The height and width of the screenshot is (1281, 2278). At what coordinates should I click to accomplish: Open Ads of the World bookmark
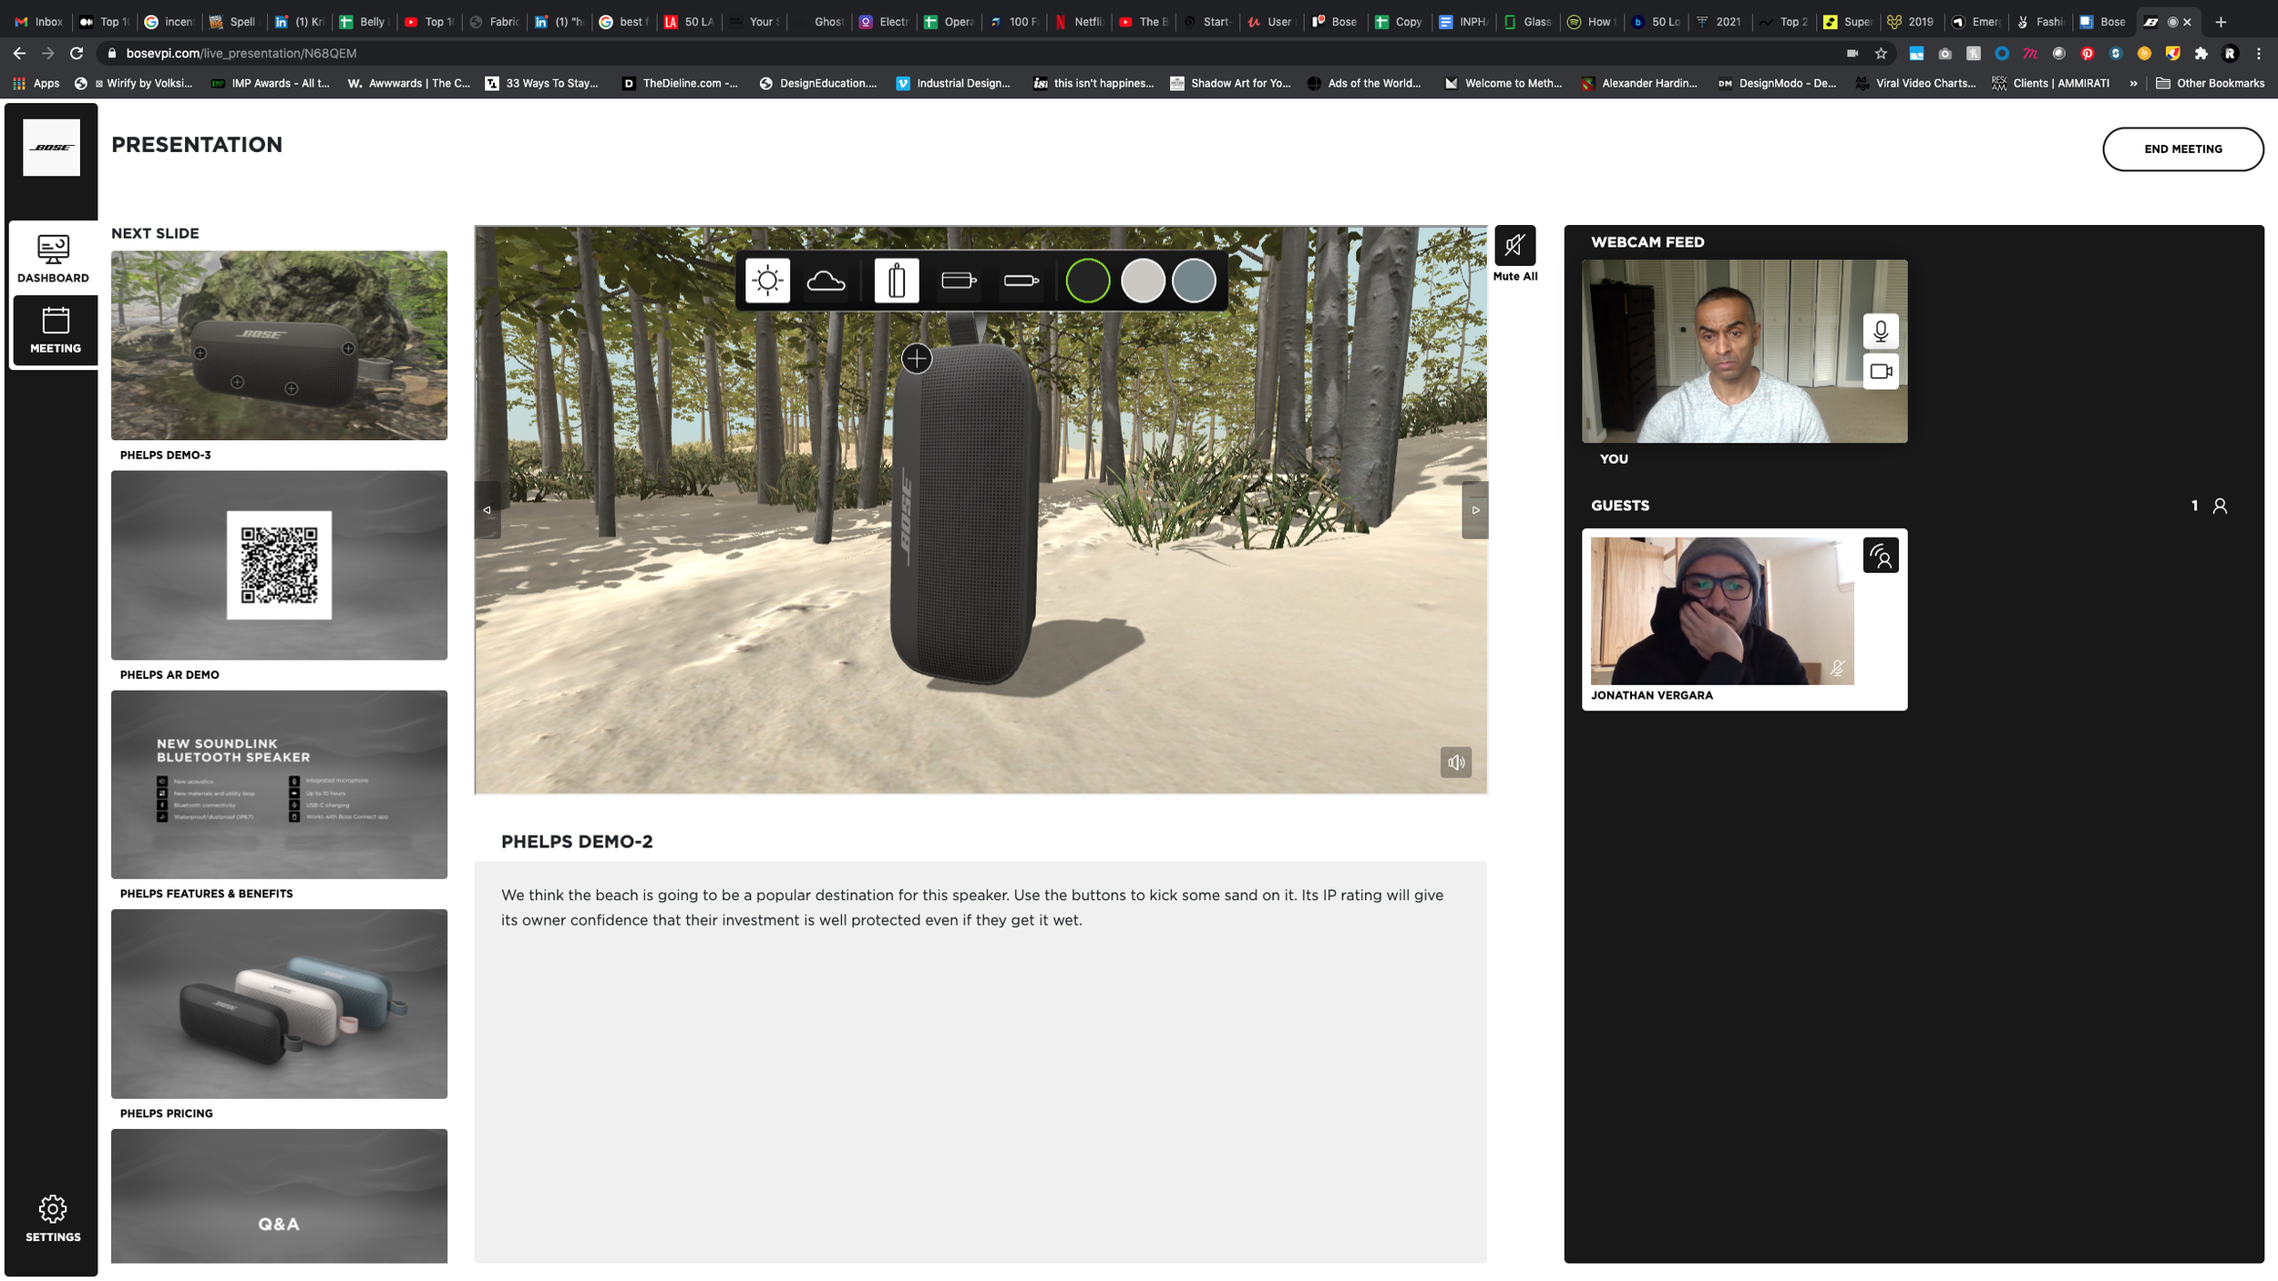[x=1363, y=83]
